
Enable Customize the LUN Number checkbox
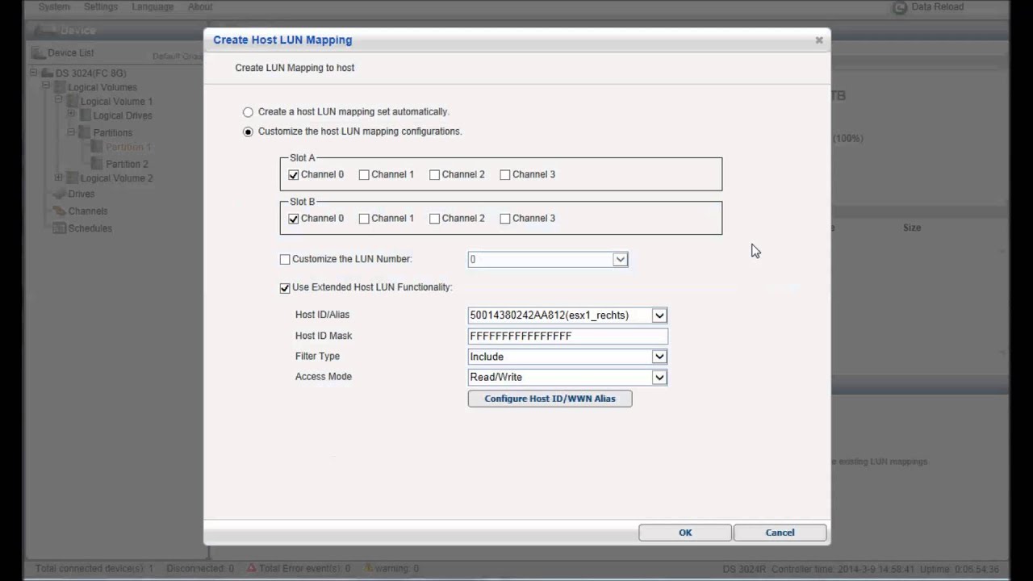point(285,259)
